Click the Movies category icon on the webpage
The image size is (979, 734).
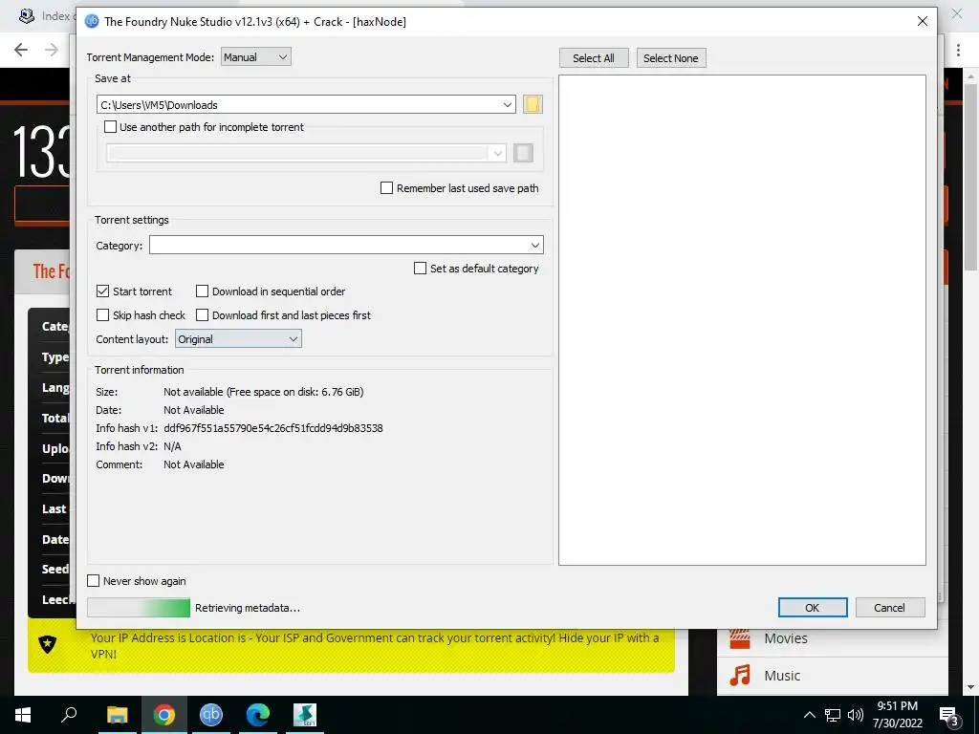[x=740, y=638]
